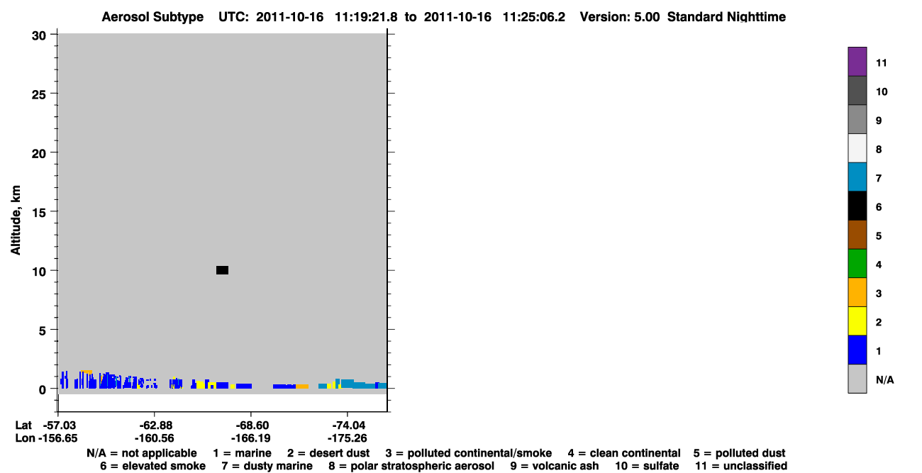Click the green swatch labeled 4

(x=857, y=264)
